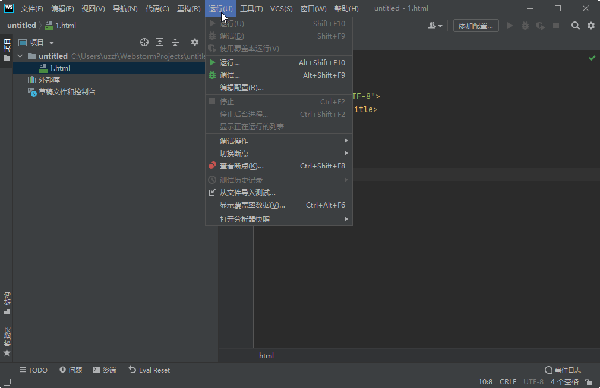Select 草稿文件和控制台 in project tree
Screen dimensions: 600x388
62,92
